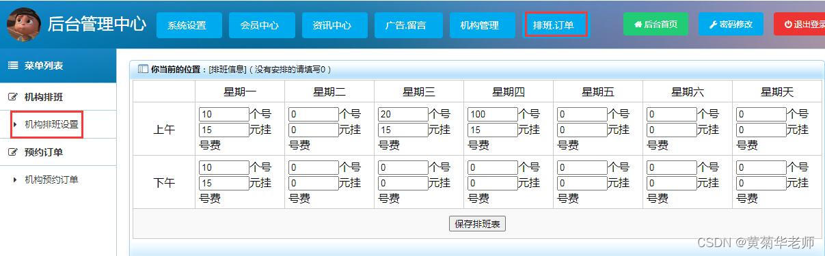
Task: Focus 星期一 下午 quota field
Action: pyautogui.click(x=224, y=167)
